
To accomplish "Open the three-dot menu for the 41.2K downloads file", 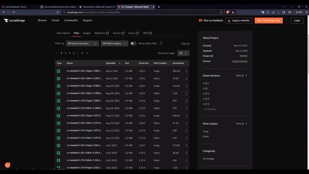I will tap(186, 123).
